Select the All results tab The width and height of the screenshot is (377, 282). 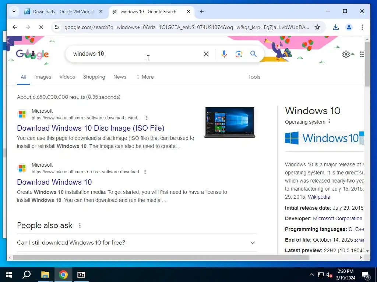tap(23, 77)
